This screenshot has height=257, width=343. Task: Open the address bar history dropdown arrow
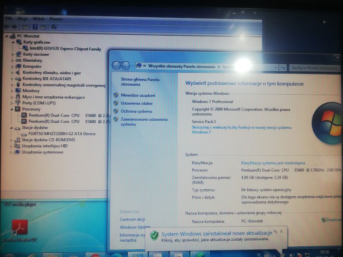click(x=275, y=68)
